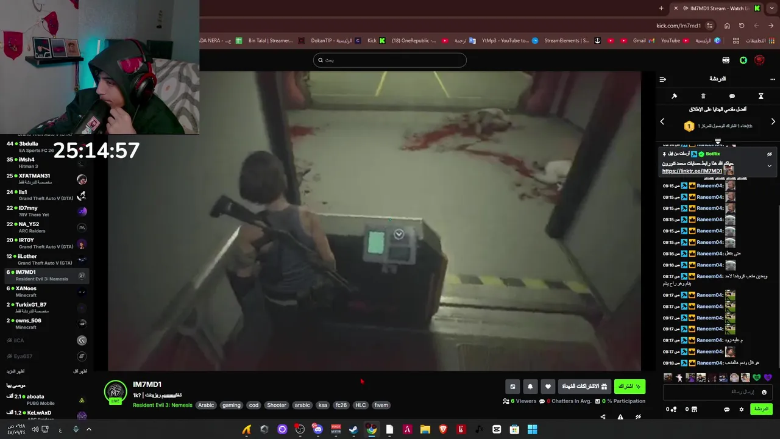The image size is (780, 439).
Task: Click the purple heart emote
Action: [768, 378]
